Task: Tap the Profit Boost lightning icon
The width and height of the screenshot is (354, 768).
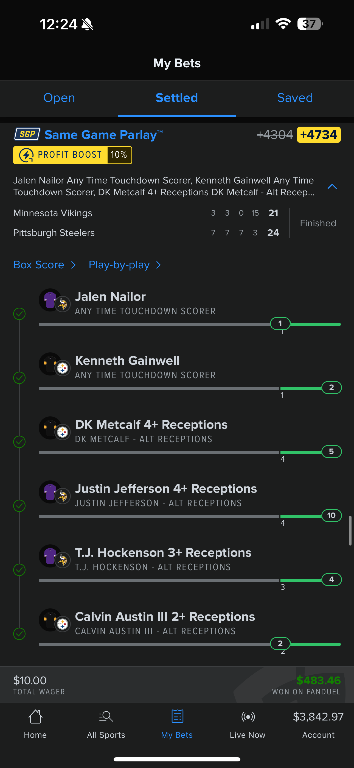Action: (26, 155)
